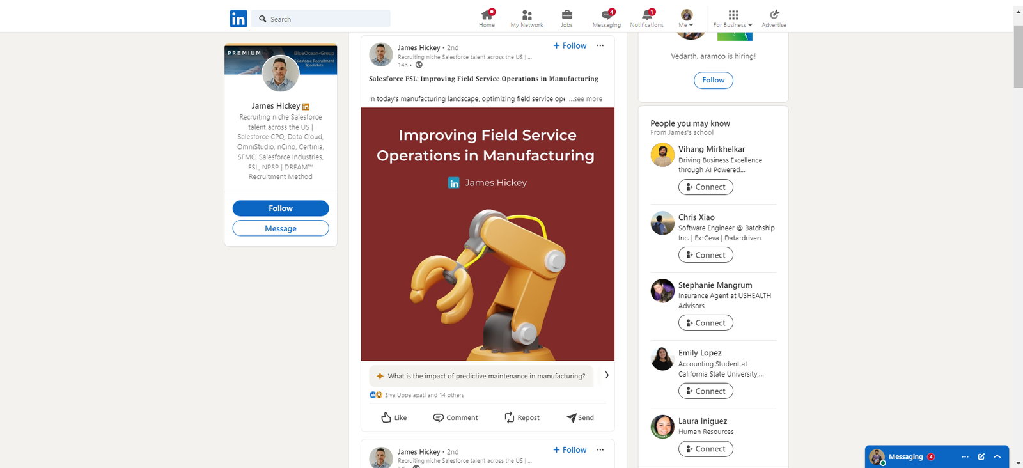Follow aramco in the hiring card
This screenshot has width=1023, height=468.
point(713,80)
